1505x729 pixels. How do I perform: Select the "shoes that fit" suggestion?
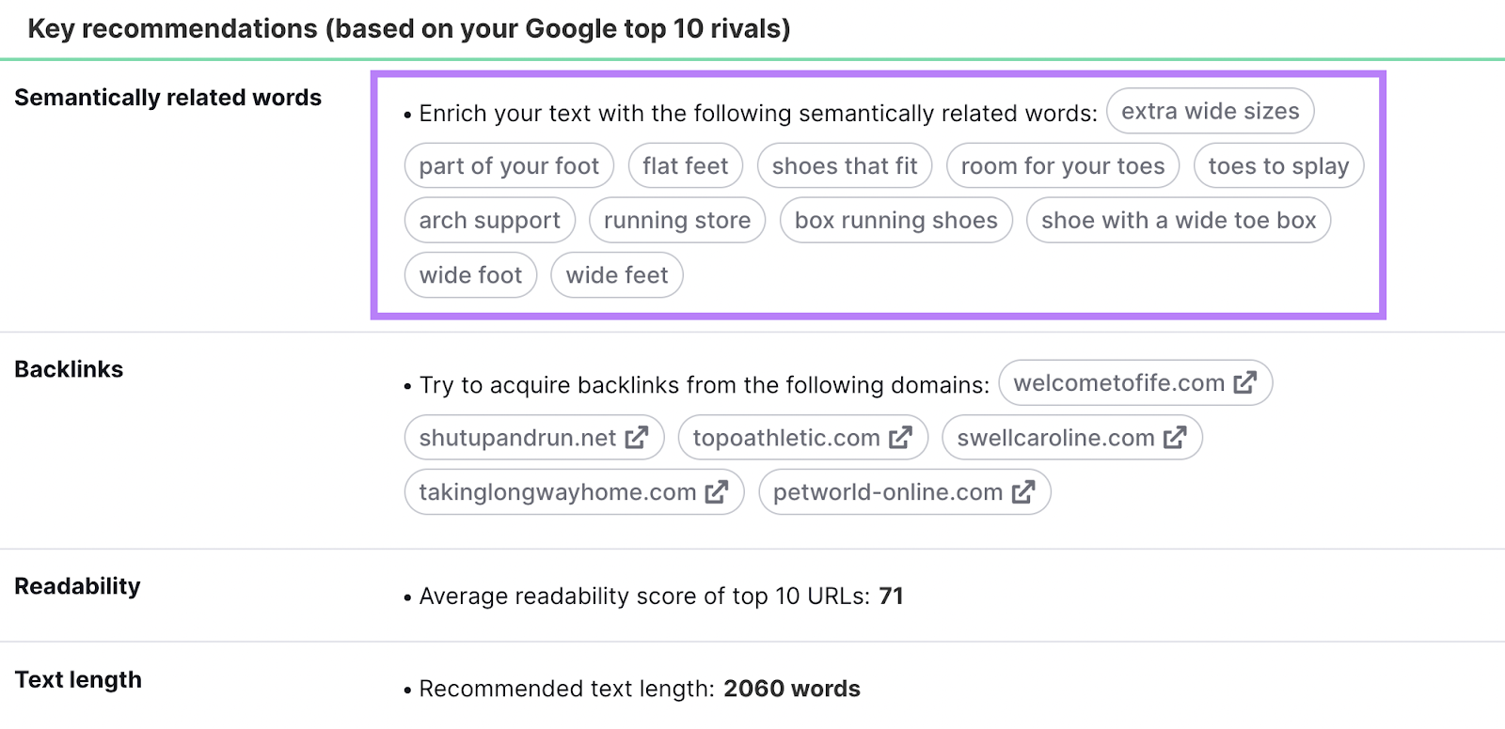[x=845, y=165]
